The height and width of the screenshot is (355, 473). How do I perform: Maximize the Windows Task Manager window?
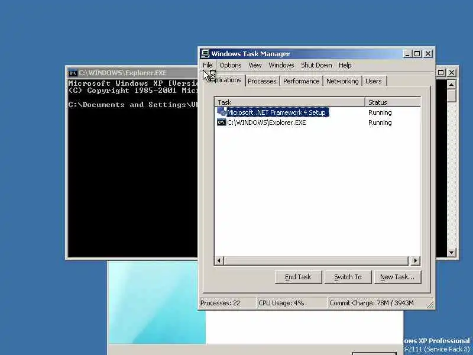click(x=417, y=54)
